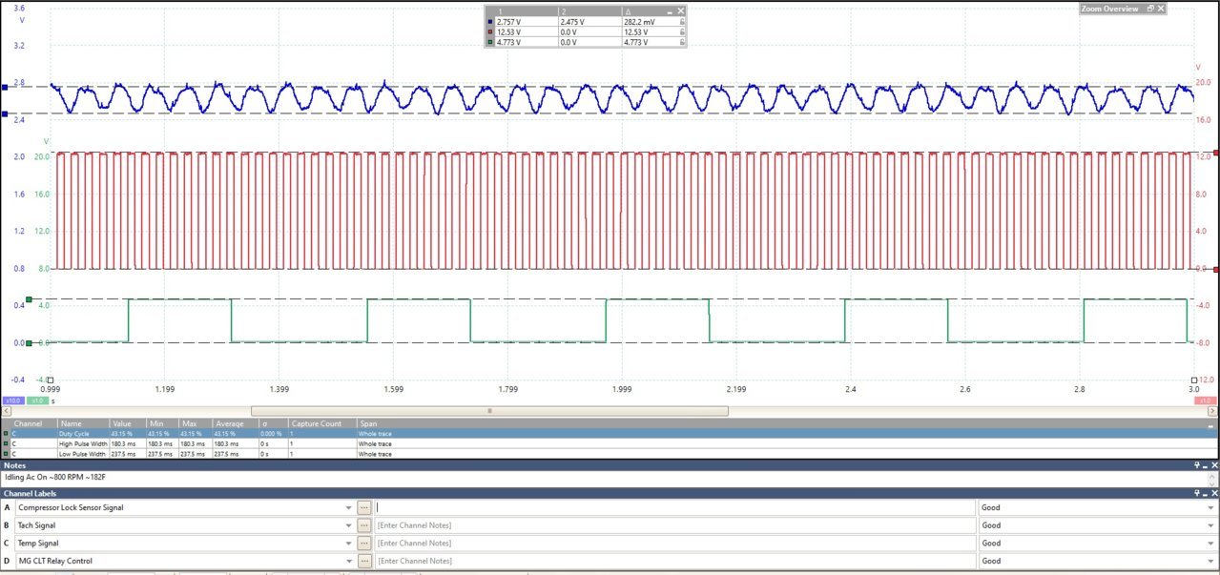Viewport: 1220px width, 575px height.
Task: Click the time ruler handle at 3.0
Action: [1193, 380]
